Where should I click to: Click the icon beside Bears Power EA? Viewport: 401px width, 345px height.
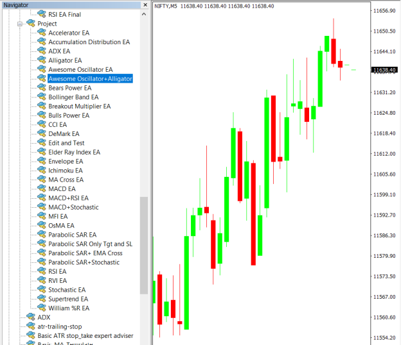(42, 88)
